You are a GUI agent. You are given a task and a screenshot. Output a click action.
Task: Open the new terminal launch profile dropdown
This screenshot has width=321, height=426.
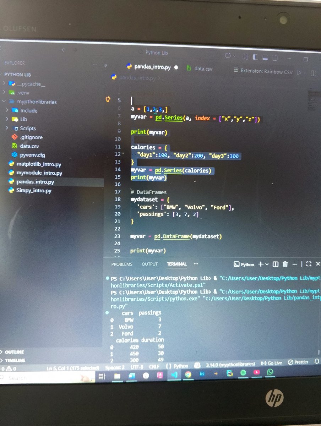click(267, 264)
